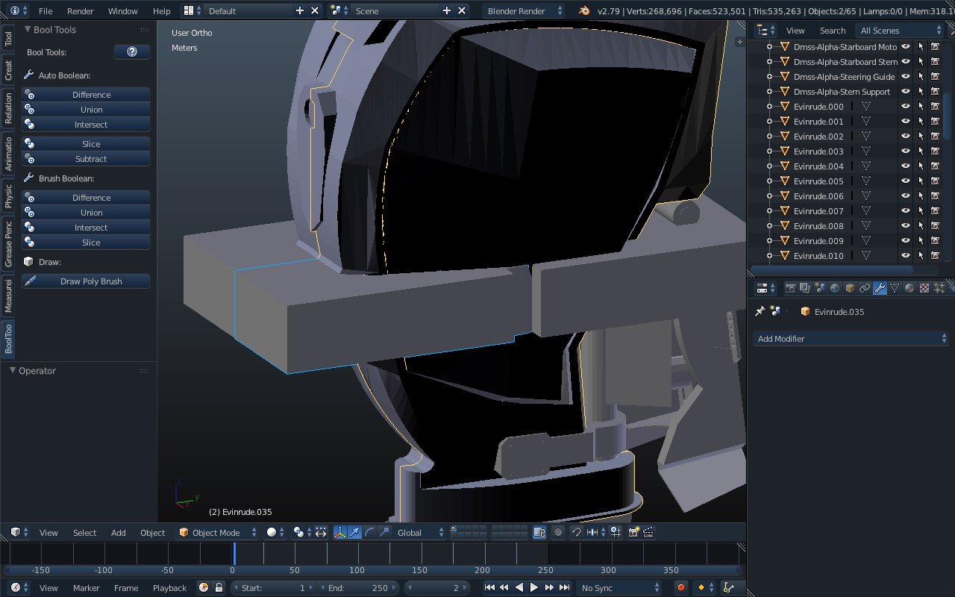Expand the Operator panel triangle
The image size is (955, 597).
[13, 370]
